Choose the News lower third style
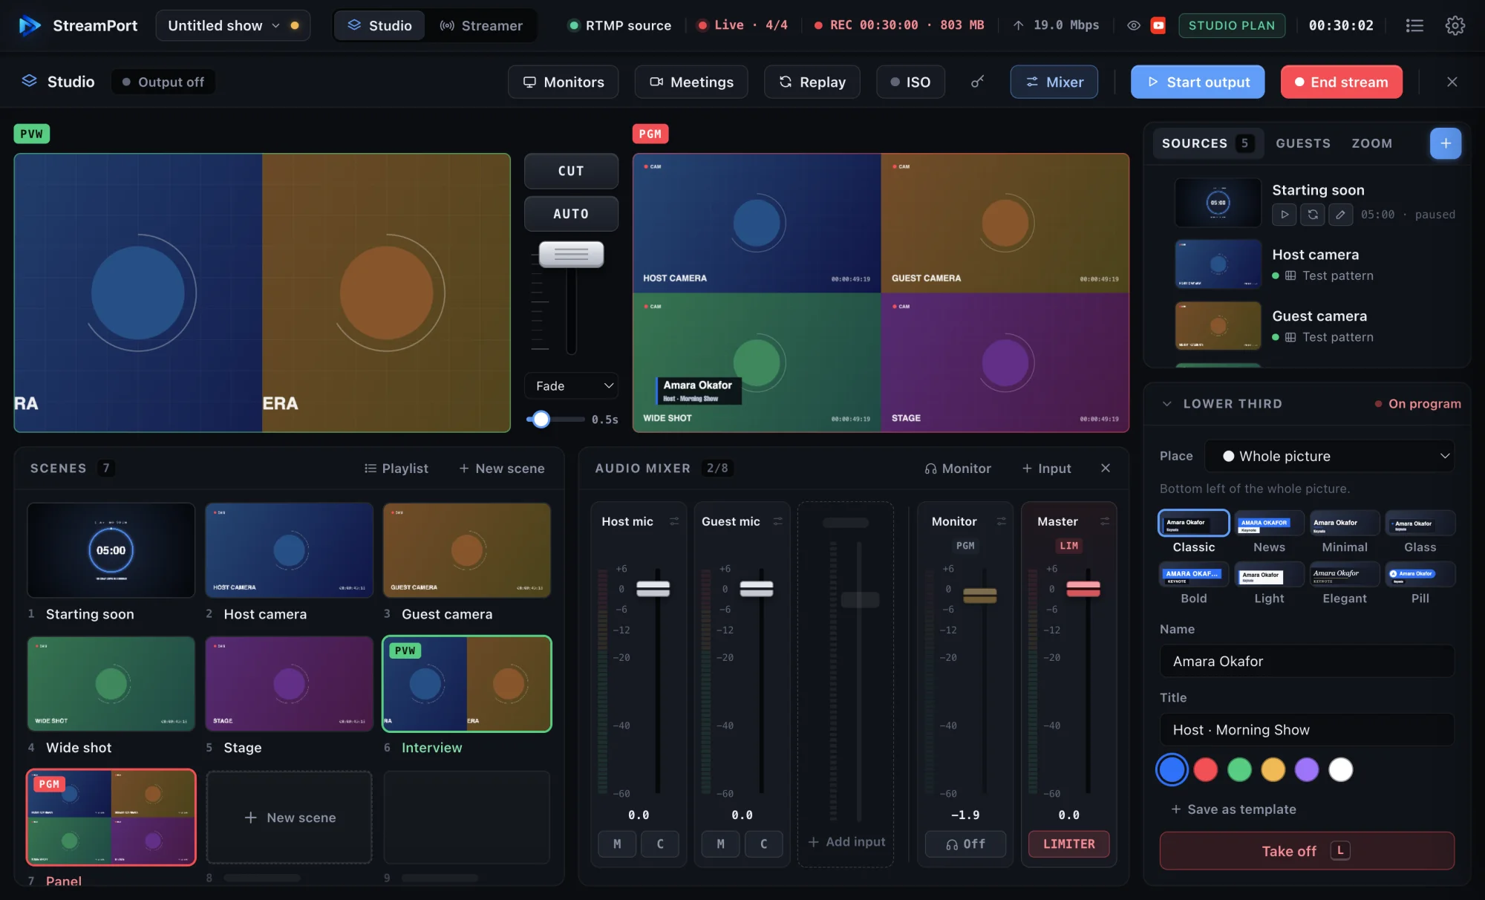Image resolution: width=1485 pixels, height=900 pixels. [x=1269, y=532]
